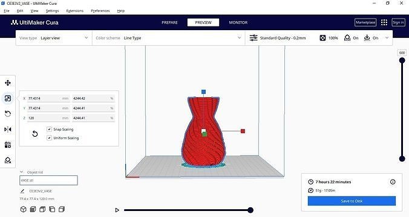Click the reset scale arrow icon
The height and width of the screenshot is (217, 409).
tap(34, 134)
